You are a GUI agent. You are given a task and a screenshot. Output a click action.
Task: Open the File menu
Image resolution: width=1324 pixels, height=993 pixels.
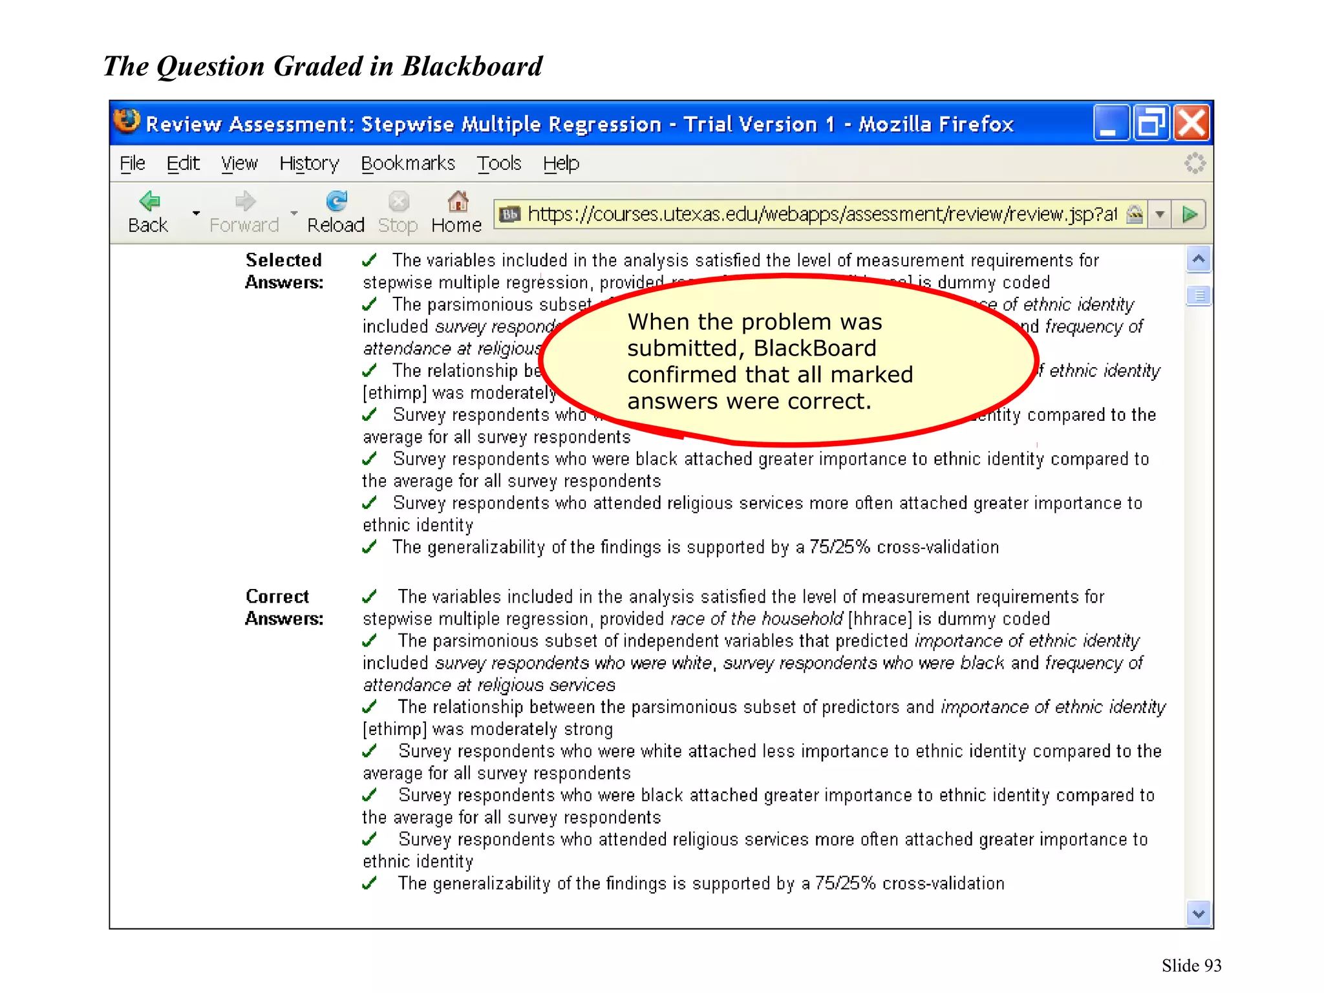click(133, 164)
